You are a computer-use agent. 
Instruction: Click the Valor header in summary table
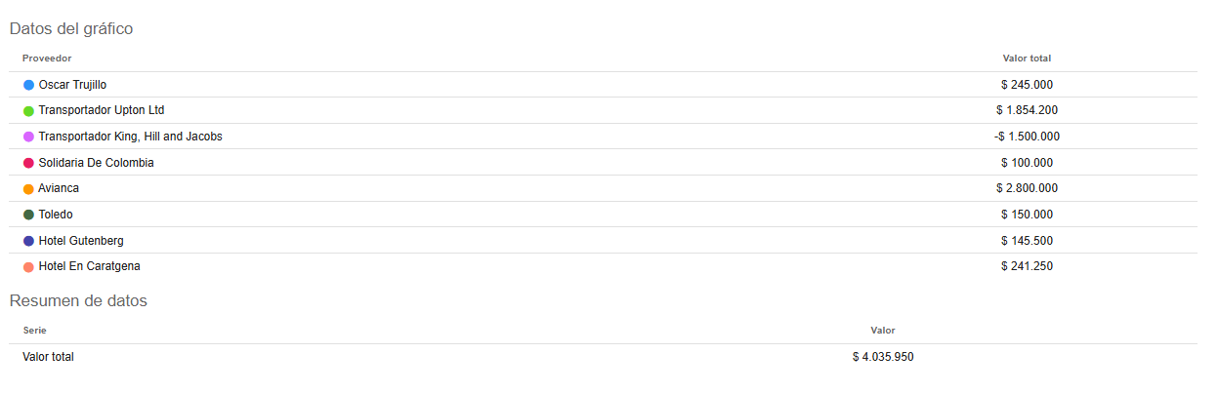click(x=883, y=331)
